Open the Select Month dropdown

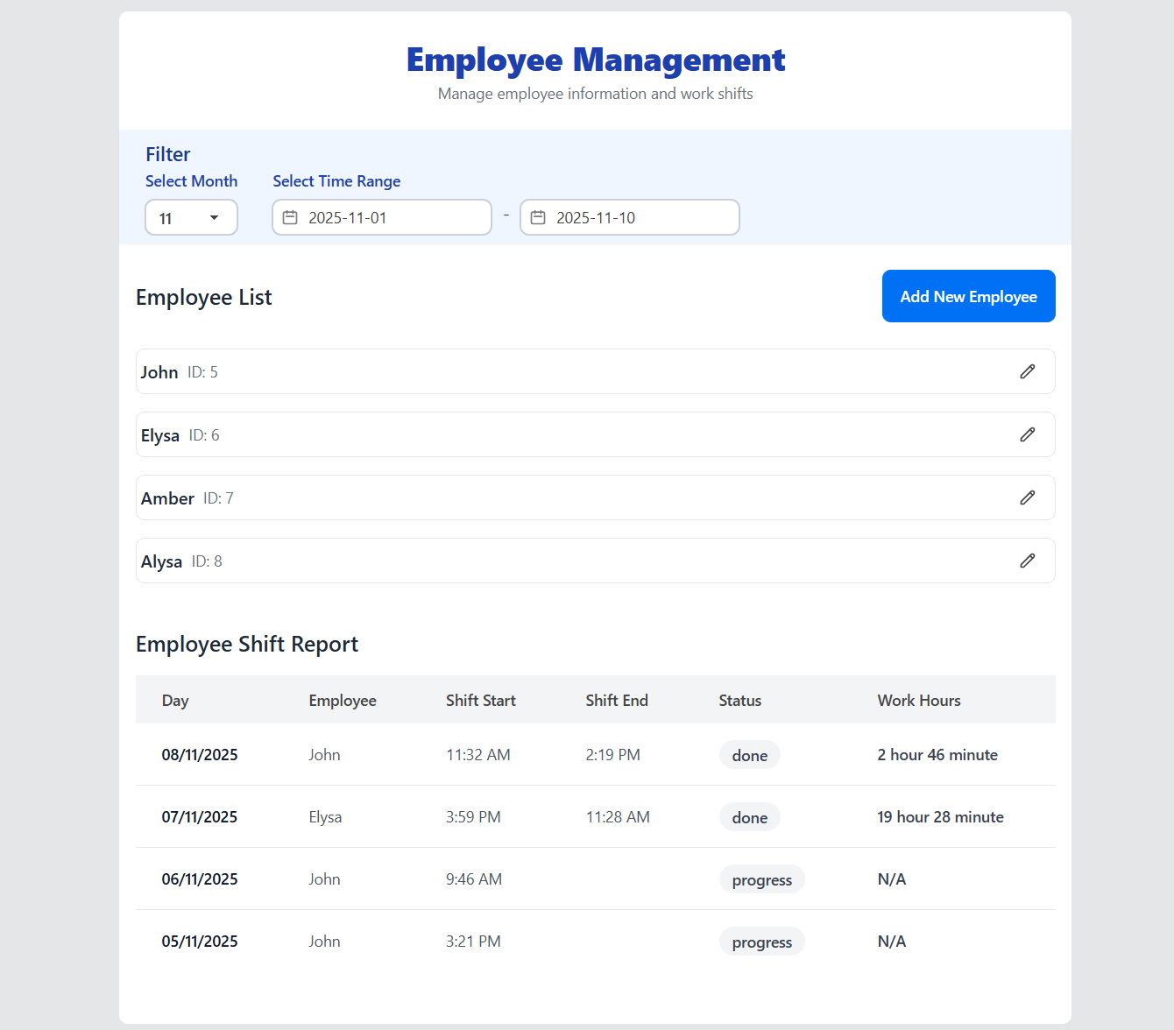[190, 217]
